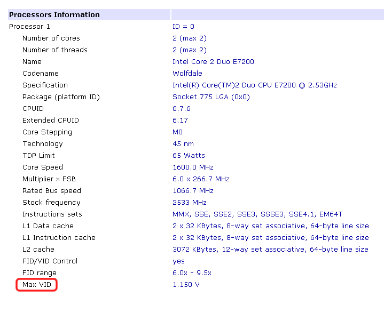
Task: Click the 2 (max 2) threads value
Action: pos(190,50)
